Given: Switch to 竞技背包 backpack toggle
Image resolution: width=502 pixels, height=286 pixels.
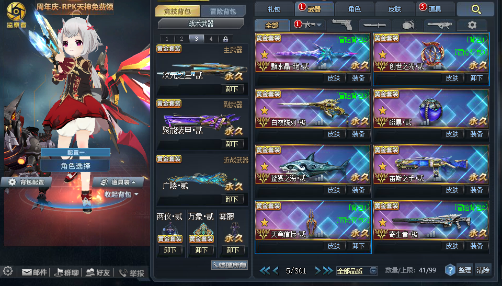Looking at the screenshot, I should (177, 12).
